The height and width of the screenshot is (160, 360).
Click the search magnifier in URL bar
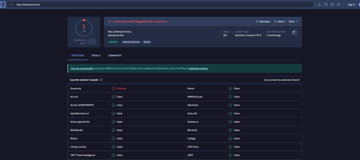12,5
